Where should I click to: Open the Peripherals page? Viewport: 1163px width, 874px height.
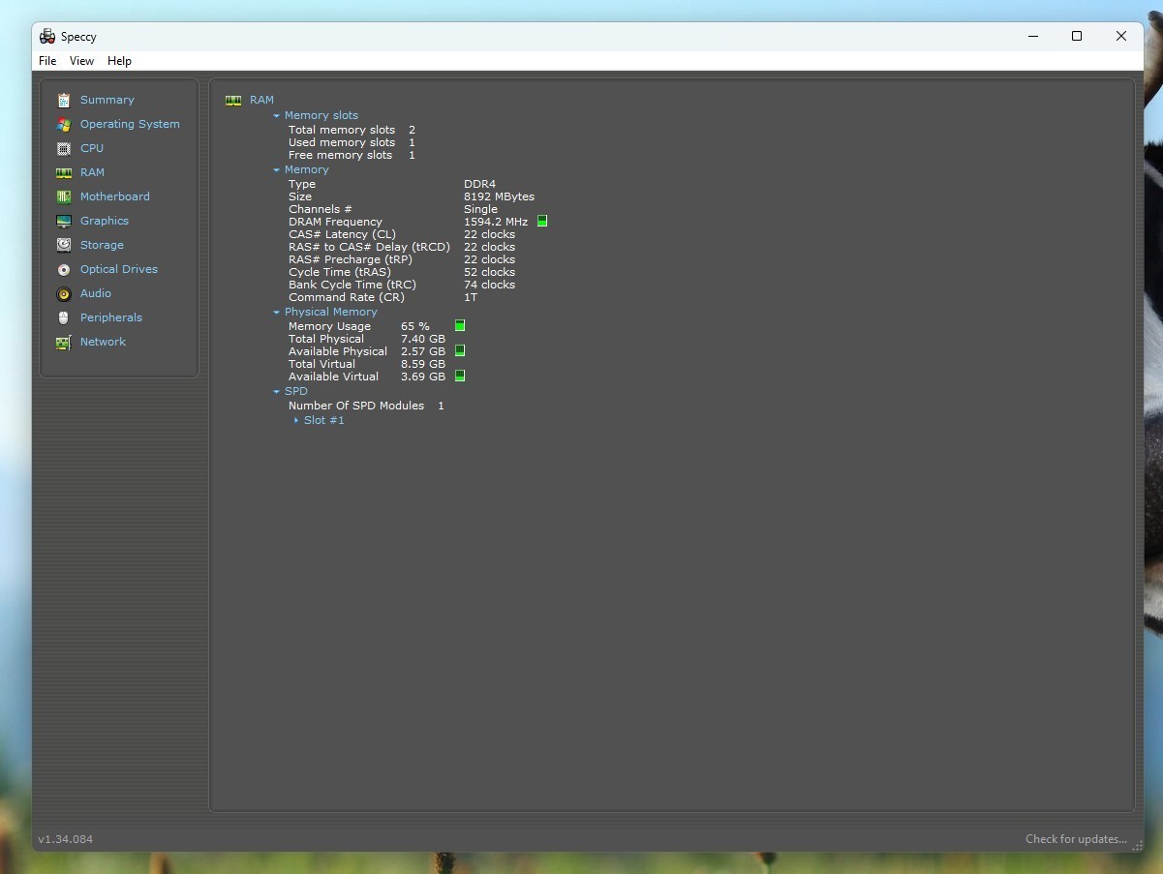111,317
